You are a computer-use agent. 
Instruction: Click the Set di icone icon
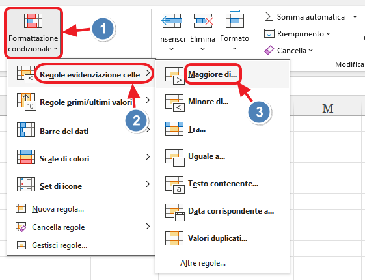pos(26,184)
